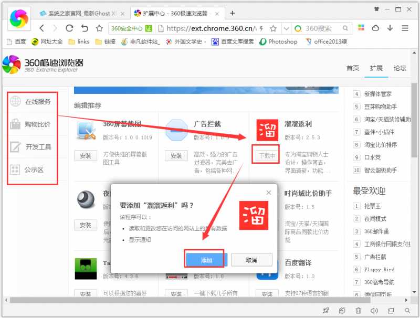Open the 抢票王 link in 最受欢迎
420x318 pixels.
(371, 205)
